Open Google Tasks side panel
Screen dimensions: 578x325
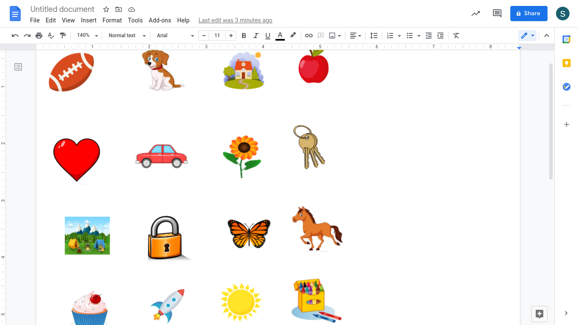(567, 87)
